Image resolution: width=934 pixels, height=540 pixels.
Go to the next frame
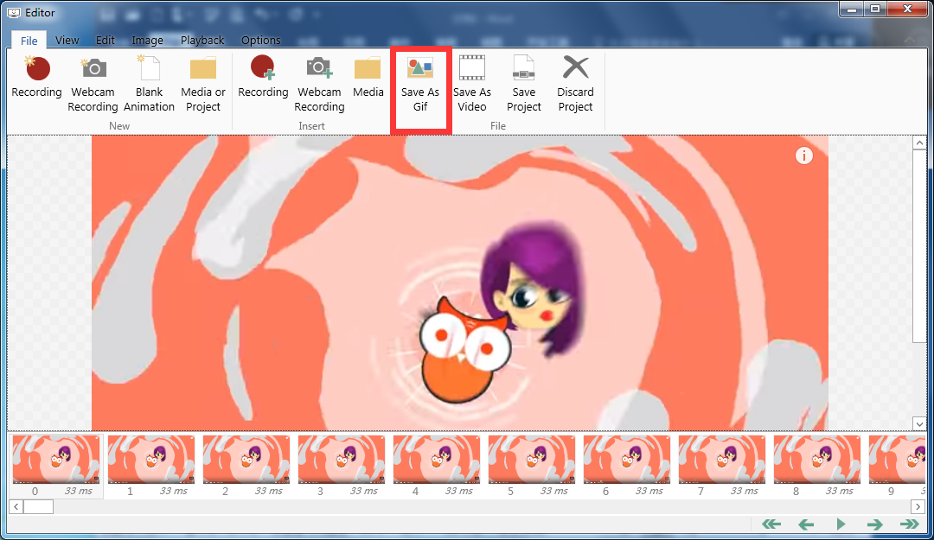(874, 524)
